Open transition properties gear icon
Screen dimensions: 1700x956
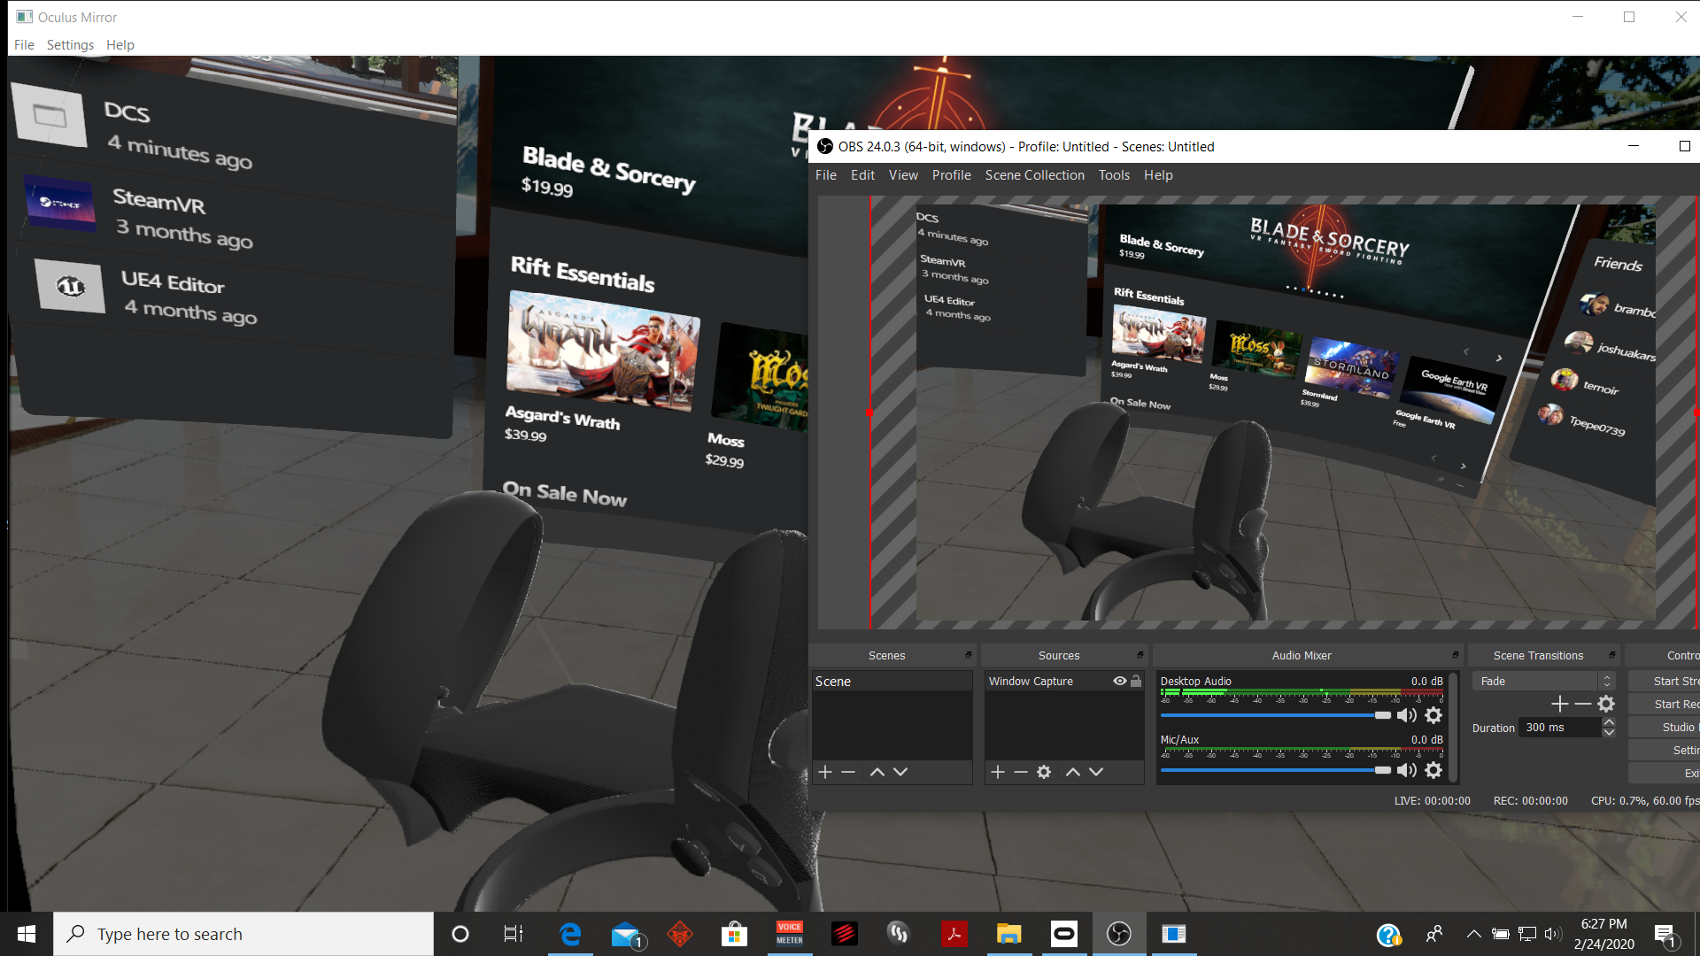[x=1606, y=704]
